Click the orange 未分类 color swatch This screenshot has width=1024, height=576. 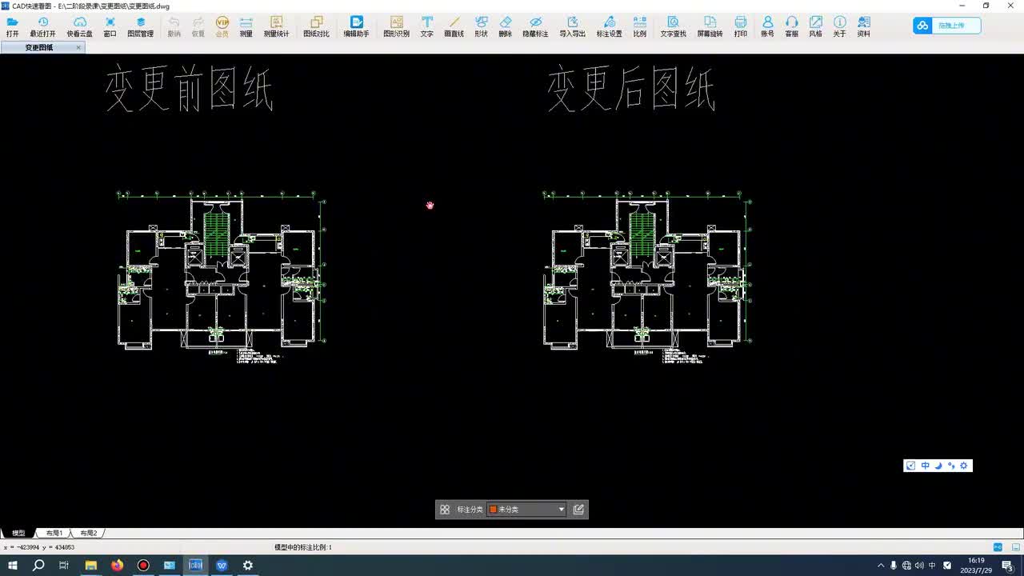[493, 510]
